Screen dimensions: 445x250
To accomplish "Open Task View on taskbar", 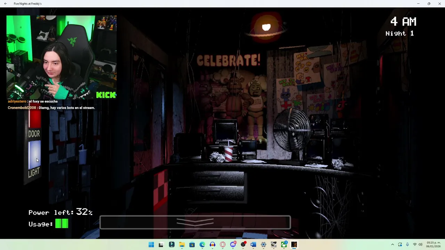I will click(x=161, y=245).
